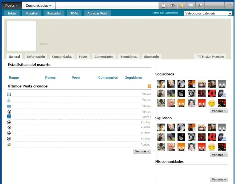Viewport: 235px width, 184px height.
Task: Click the user monitor icon beside the envelope
Action: [x=200, y=6]
